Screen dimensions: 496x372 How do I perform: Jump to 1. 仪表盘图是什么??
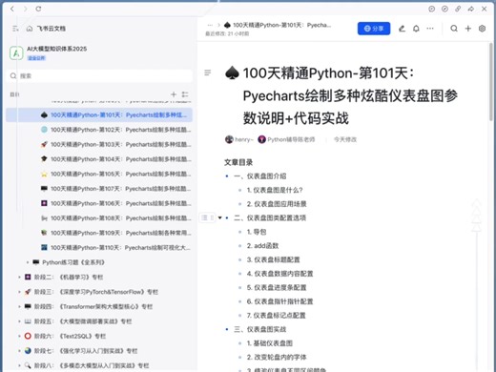click(x=275, y=190)
